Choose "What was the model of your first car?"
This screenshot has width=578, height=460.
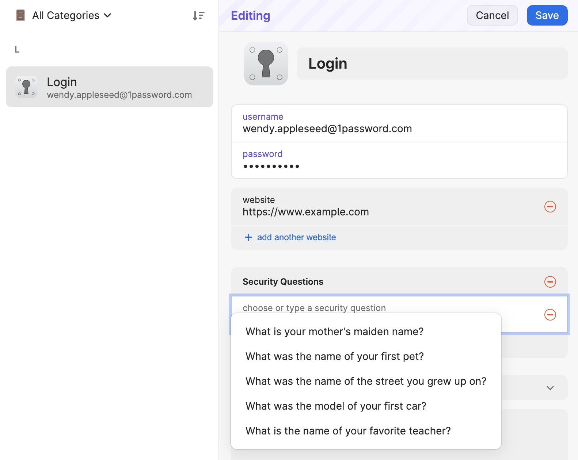[366, 406]
